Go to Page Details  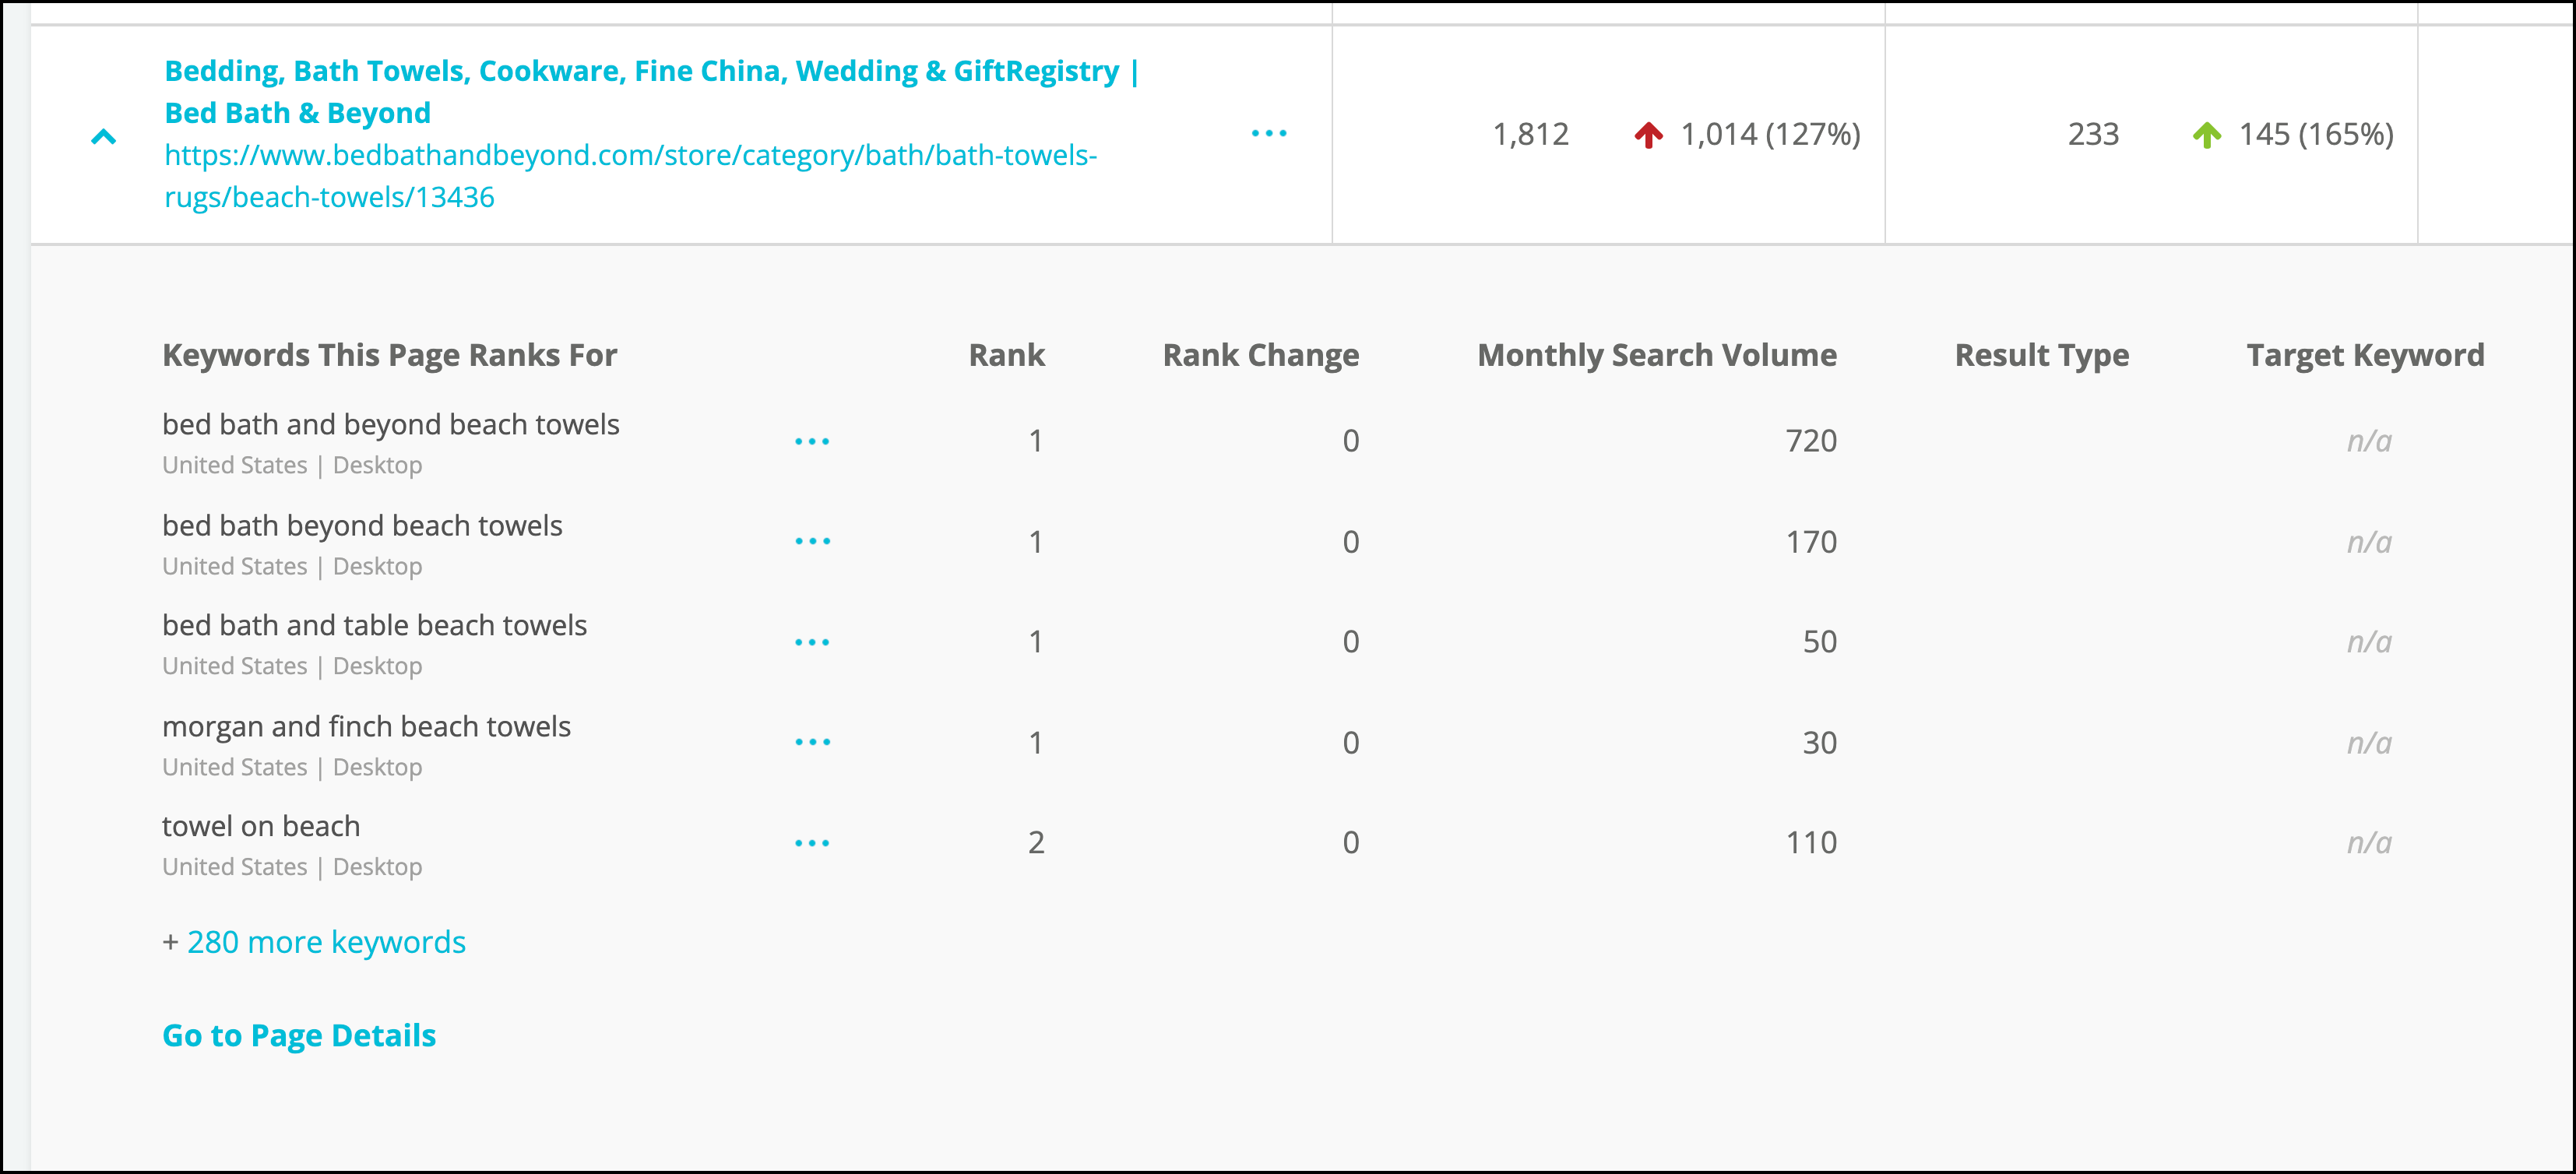299,1035
